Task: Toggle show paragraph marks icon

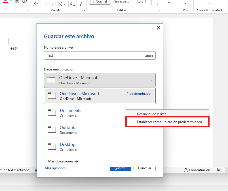Action: click(x=81, y=4)
